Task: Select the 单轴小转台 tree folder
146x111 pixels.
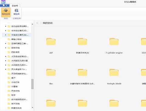Action: (x=15, y=39)
